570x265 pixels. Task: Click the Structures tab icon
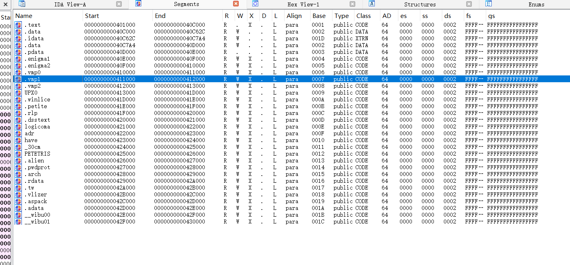point(372,4)
